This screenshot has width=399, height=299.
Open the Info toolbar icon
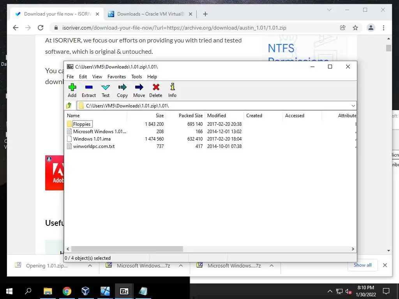click(172, 90)
